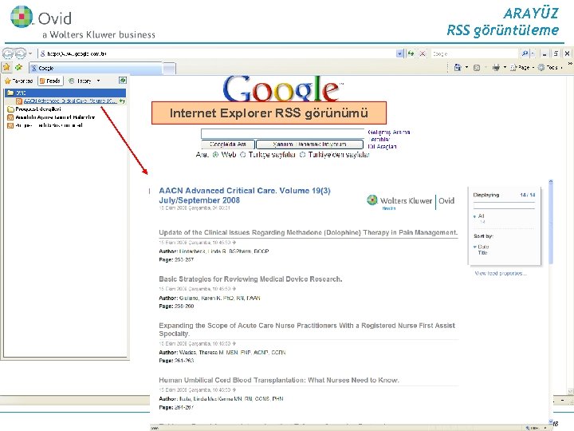Viewport: 574px width, 431px height.
Task: Click the toolbar overflow chevron
Action: 570,64
